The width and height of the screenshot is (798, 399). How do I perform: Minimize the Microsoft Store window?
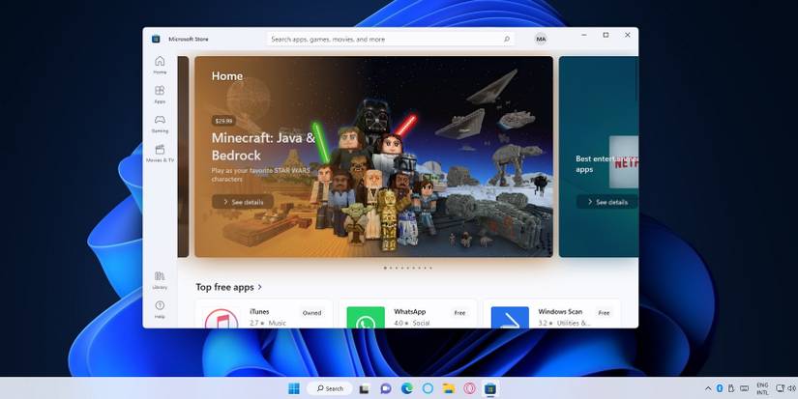(x=584, y=35)
